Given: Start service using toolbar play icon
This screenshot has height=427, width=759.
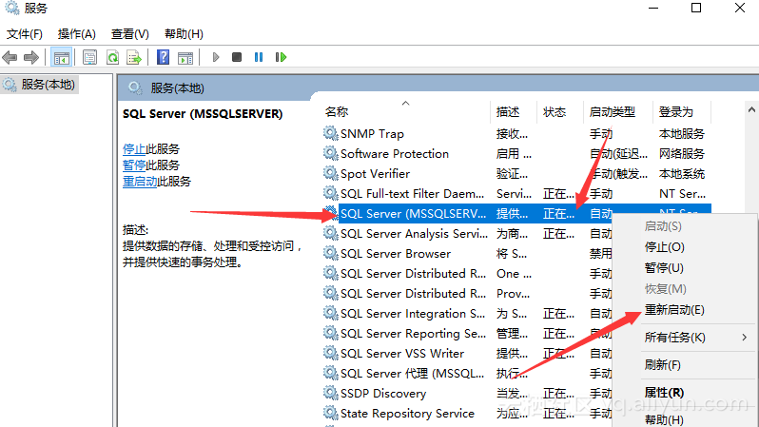Looking at the screenshot, I should pos(216,57).
